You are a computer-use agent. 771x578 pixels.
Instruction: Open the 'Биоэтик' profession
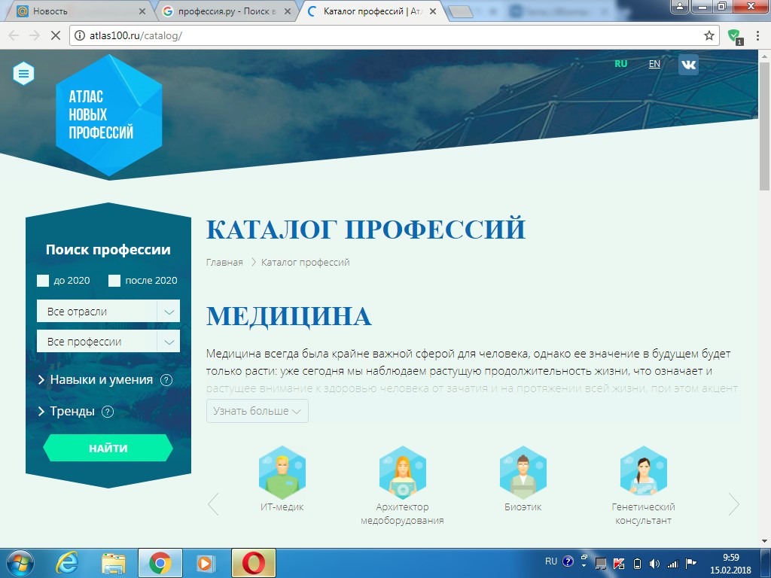[x=523, y=479]
